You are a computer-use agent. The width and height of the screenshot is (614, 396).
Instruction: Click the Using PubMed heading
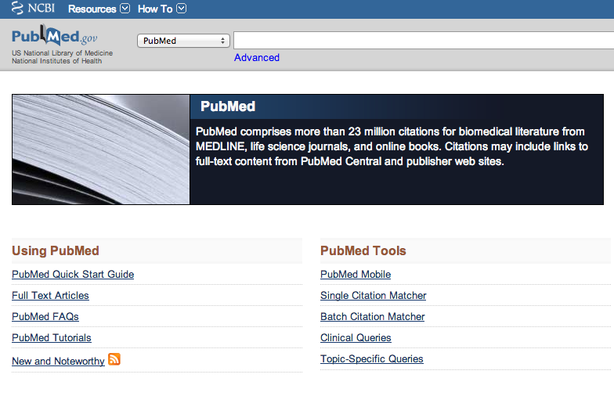coord(56,250)
